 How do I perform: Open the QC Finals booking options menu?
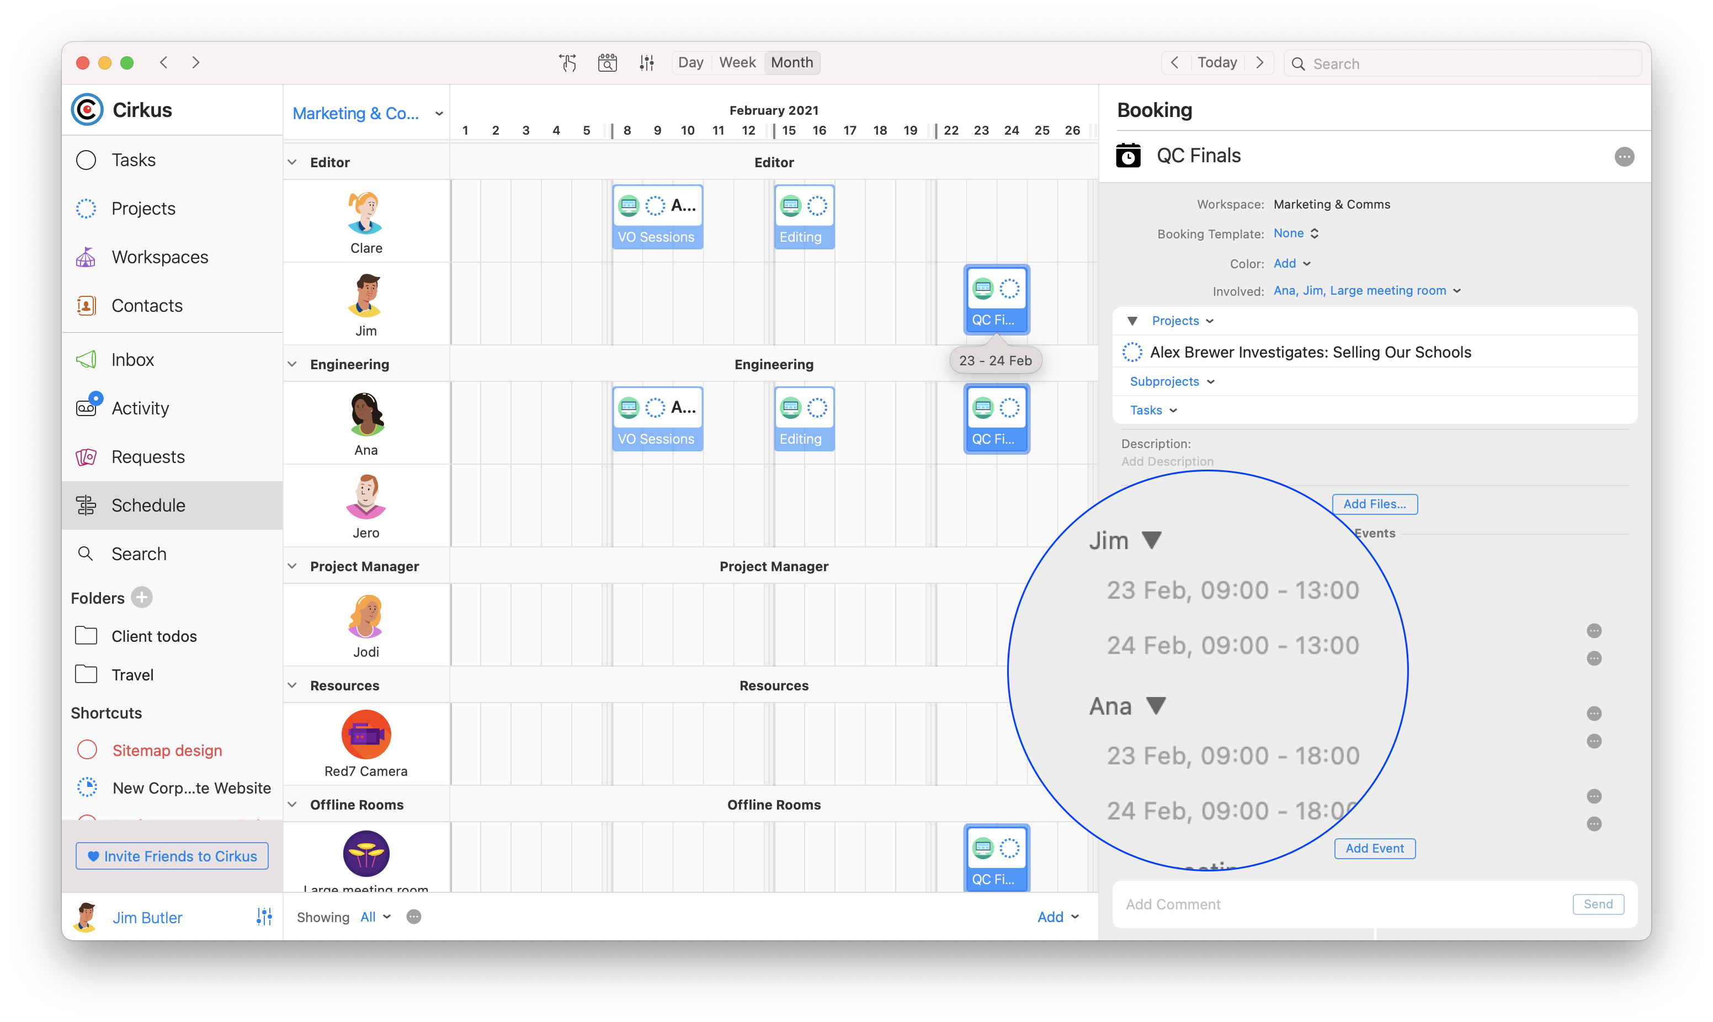(x=1624, y=157)
